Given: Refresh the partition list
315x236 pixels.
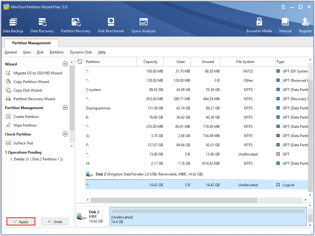Looking at the screenshot, I should [x=80, y=61].
